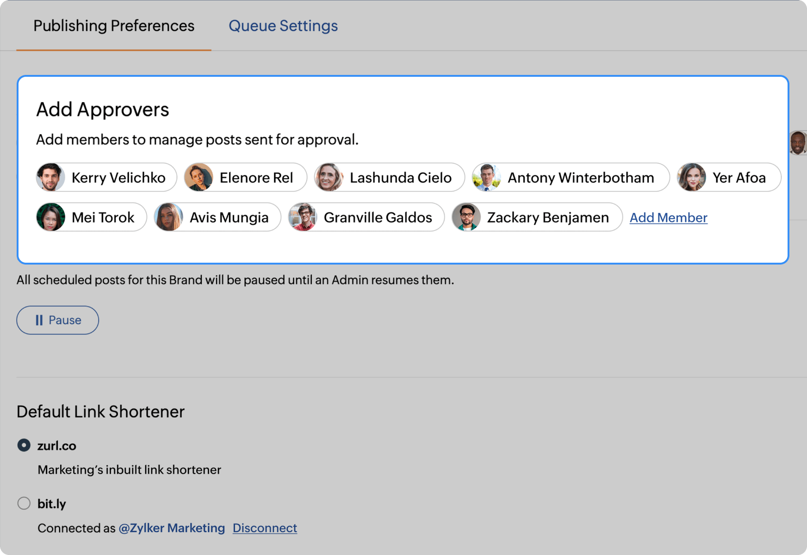Select the zurl.co link shortener
Viewport: 807px width, 555px height.
pyautogui.click(x=24, y=445)
